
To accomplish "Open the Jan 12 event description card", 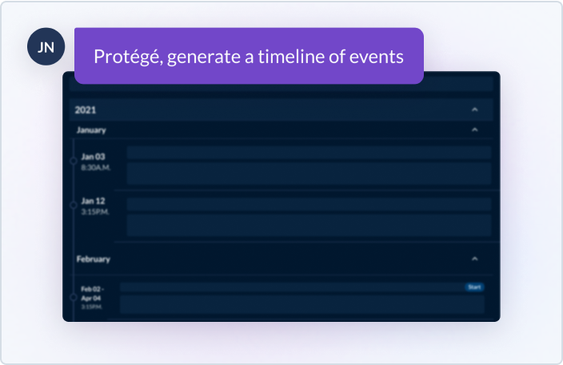I will pyautogui.click(x=309, y=225).
